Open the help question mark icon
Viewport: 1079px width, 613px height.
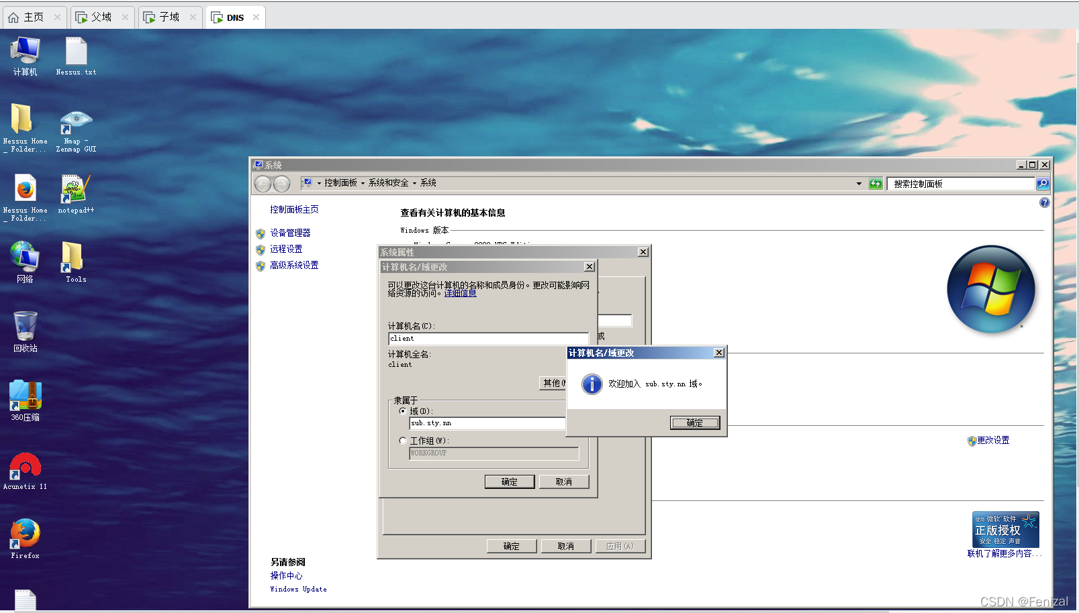click(1044, 203)
